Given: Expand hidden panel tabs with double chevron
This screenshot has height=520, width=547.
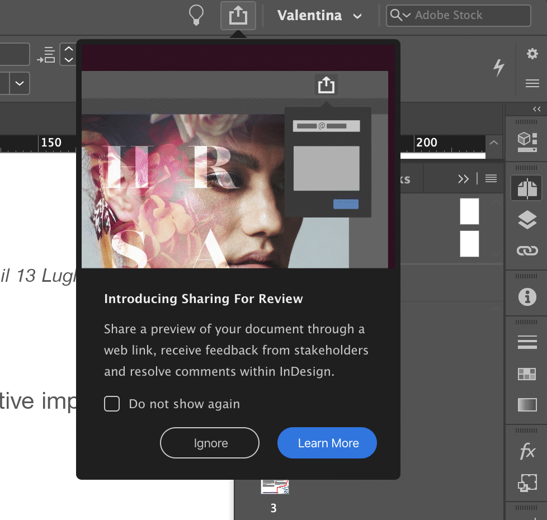Looking at the screenshot, I should [x=463, y=179].
